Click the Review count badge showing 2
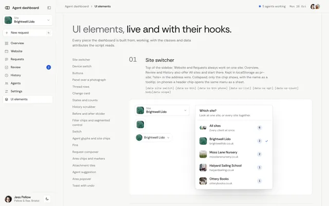 48,67
